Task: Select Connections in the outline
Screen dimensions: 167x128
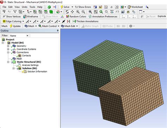Action: 23,52
